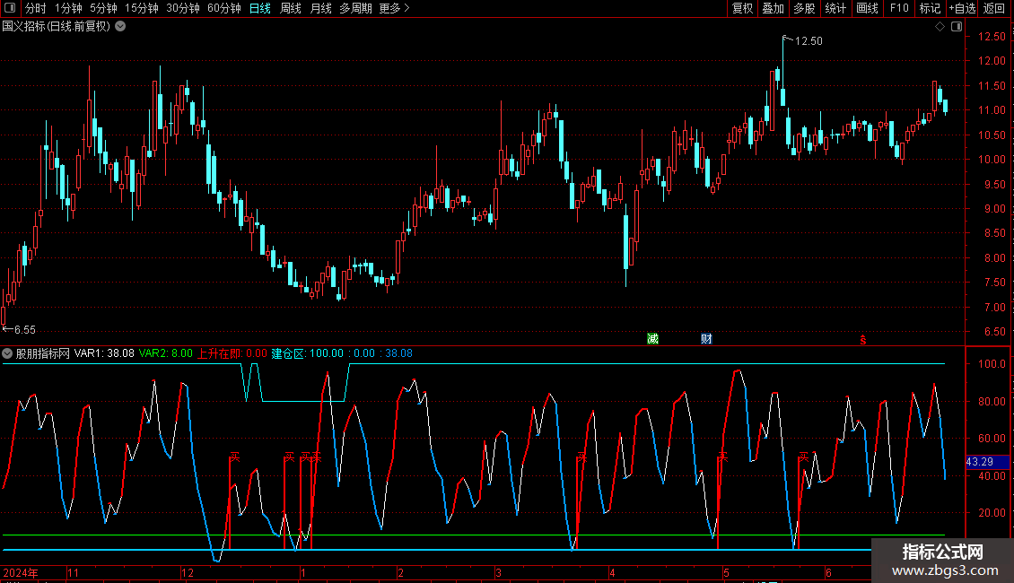This screenshot has width=1014, height=583.
Task: Click the 6.55 low price label
Action: [24, 330]
